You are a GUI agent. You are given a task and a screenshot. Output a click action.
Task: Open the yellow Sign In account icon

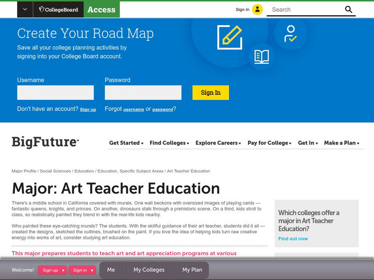tap(259, 9)
